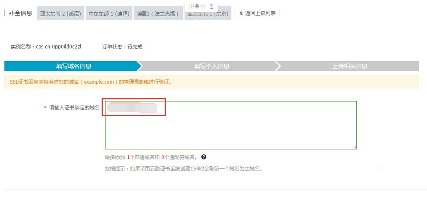427x216 pixels.
Task: Select the 上传相关信息 step
Action: click(x=350, y=66)
